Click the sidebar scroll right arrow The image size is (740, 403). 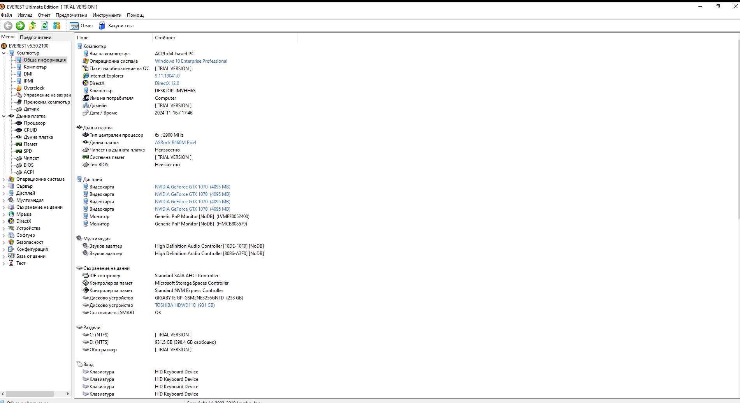click(68, 394)
